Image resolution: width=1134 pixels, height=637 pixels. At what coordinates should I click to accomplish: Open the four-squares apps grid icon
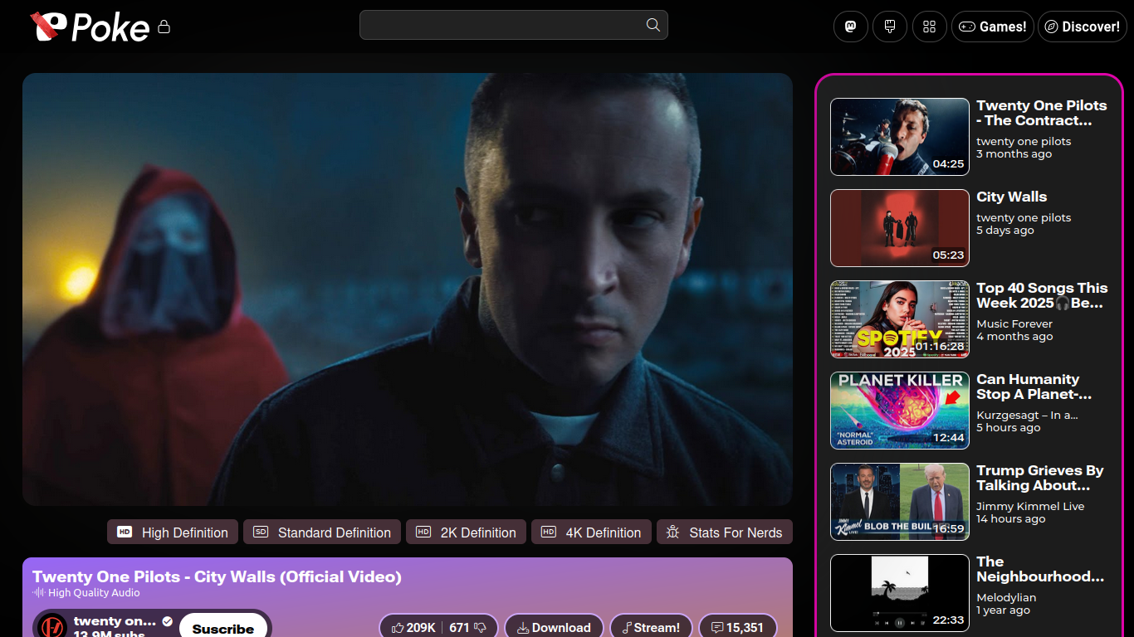point(930,27)
